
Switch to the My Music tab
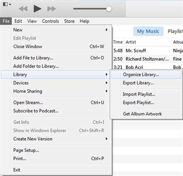(x=148, y=31)
